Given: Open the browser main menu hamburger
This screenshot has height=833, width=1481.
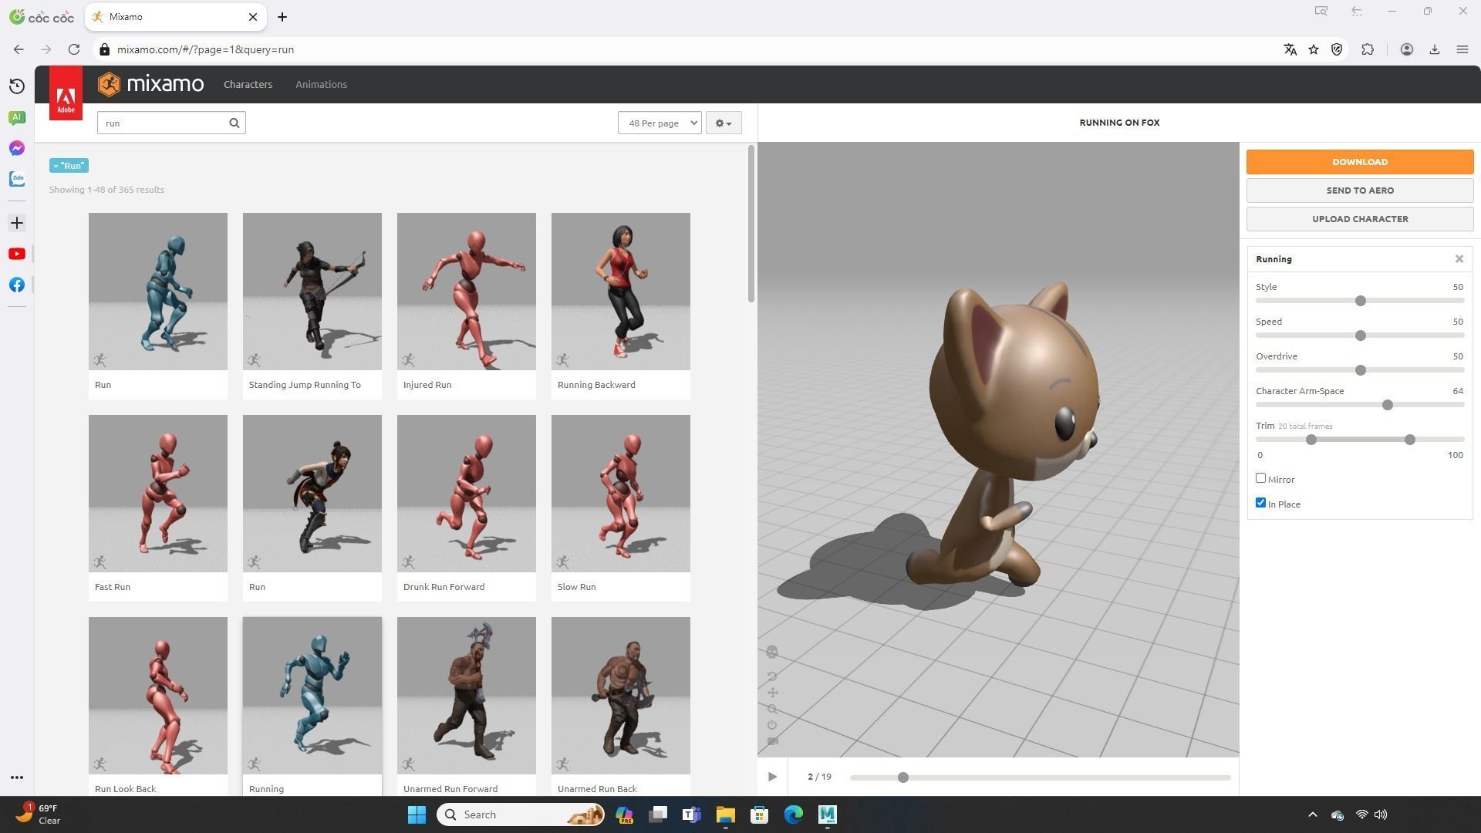Looking at the screenshot, I should 1462,49.
